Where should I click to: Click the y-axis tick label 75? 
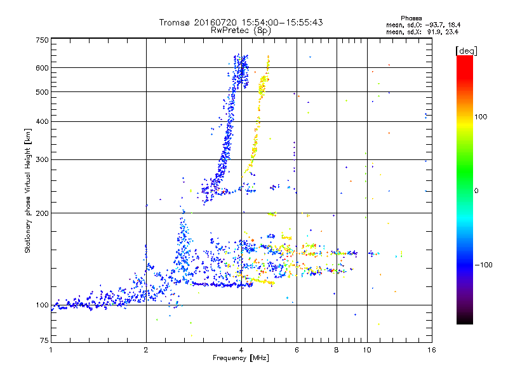[x=44, y=340]
